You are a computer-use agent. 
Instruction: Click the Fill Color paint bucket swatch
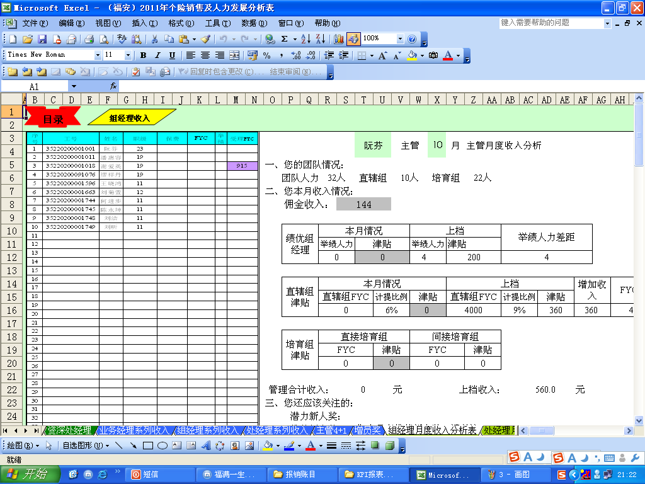(412, 55)
